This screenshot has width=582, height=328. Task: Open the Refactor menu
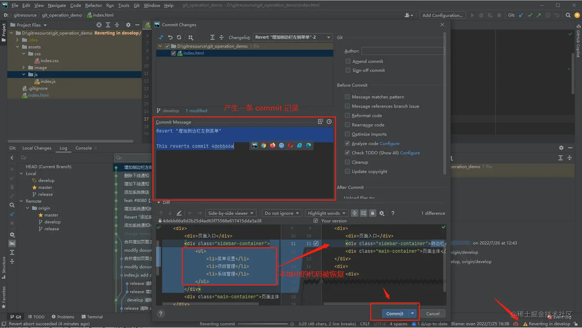point(94,5)
